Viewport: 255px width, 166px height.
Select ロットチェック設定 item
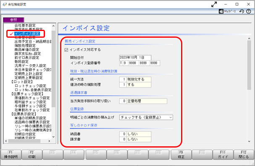coord(30,86)
